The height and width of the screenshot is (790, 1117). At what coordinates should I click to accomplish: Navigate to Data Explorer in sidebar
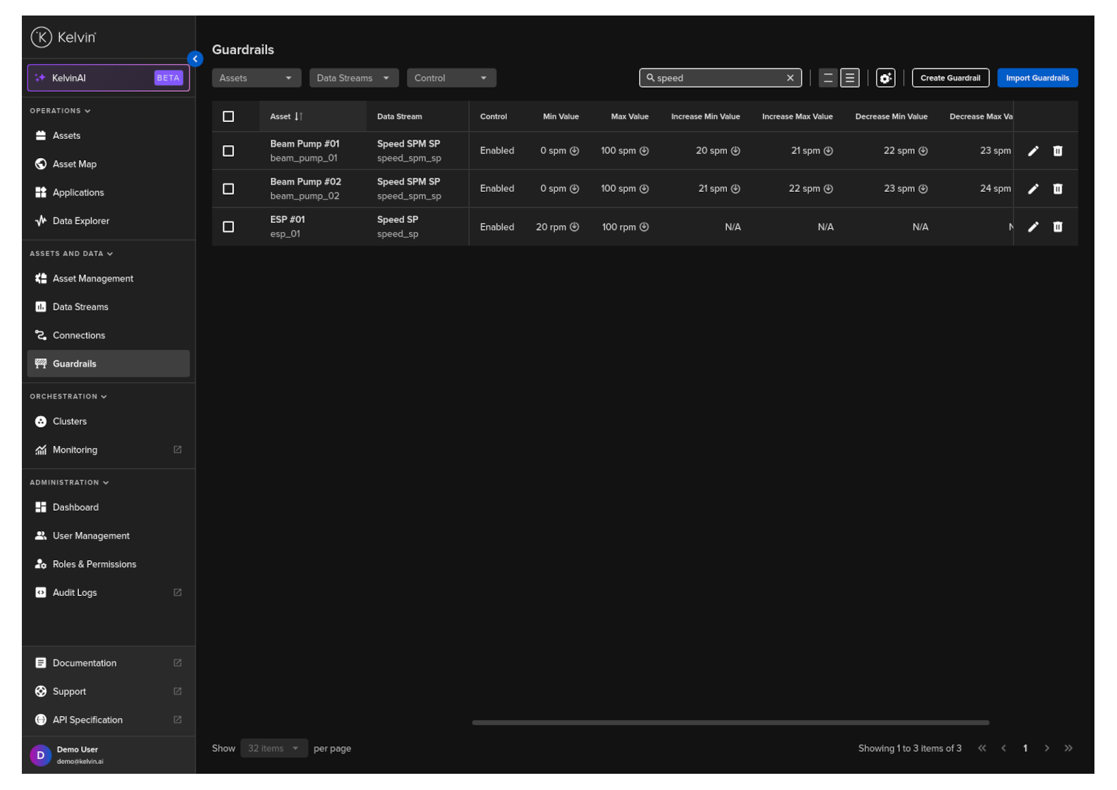[80, 221]
